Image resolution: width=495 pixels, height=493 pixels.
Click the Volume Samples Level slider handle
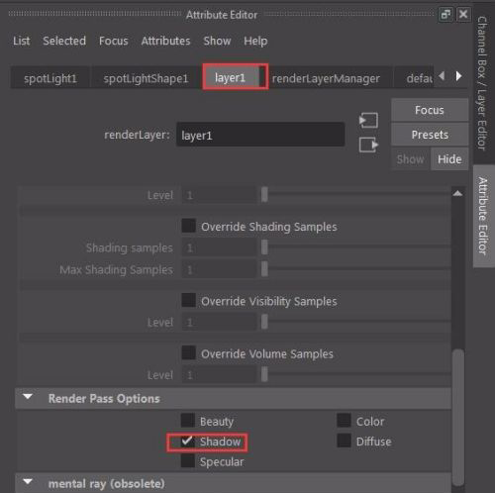(x=264, y=374)
